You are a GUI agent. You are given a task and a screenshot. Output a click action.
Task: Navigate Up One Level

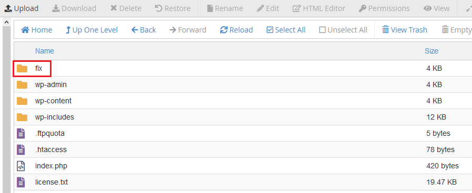pos(91,30)
